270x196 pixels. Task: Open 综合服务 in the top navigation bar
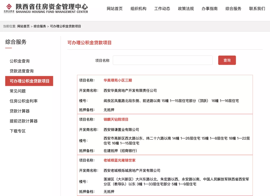pyautogui.click(x=233, y=9)
